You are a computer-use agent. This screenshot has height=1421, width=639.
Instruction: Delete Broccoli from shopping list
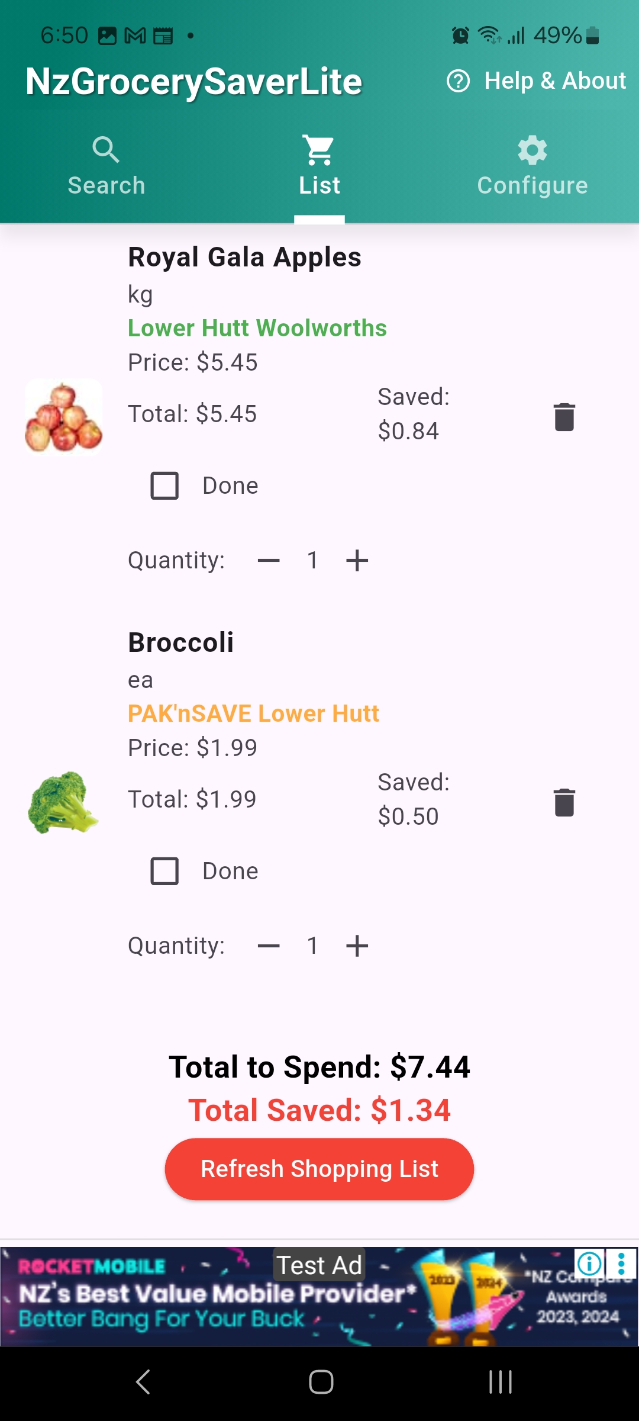click(x=564, y=802)
